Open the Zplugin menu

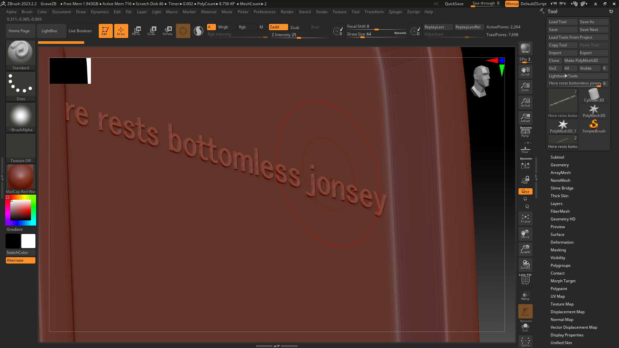pyautogui.click(x=395, y=12)
